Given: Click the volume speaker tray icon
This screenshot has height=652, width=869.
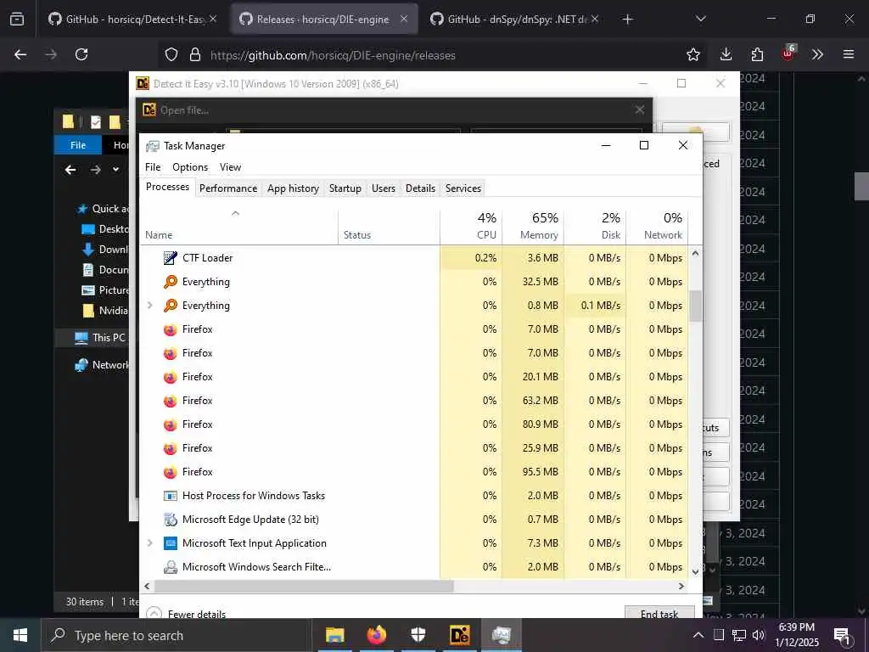Looking at the screenshot, I should point(759,635).
